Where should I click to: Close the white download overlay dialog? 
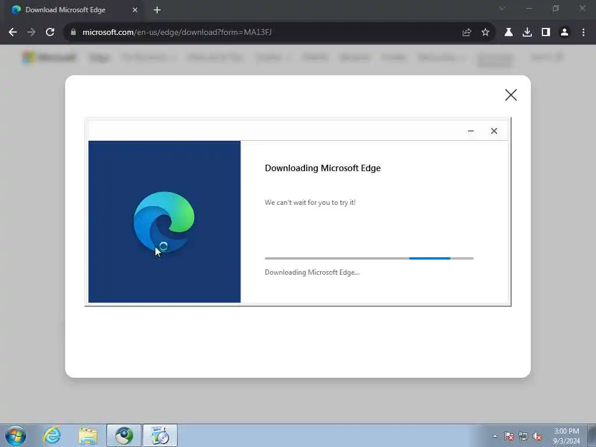[x=511, y=95]
